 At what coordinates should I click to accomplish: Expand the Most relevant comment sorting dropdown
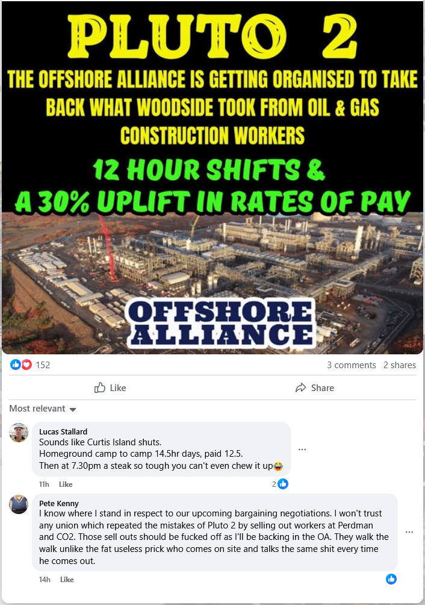coord(42,409)
